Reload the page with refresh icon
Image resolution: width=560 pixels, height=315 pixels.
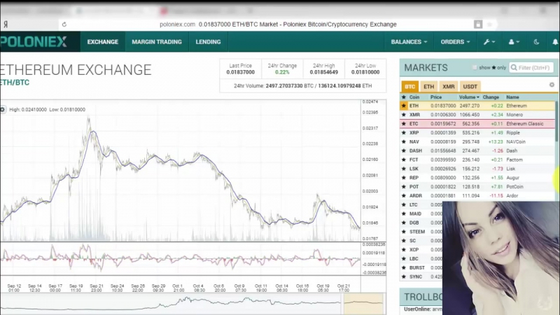tap(64, 24)
